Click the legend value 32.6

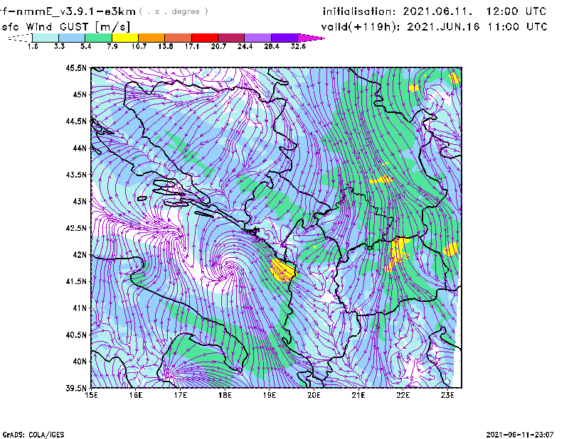[x=298, y=46]
